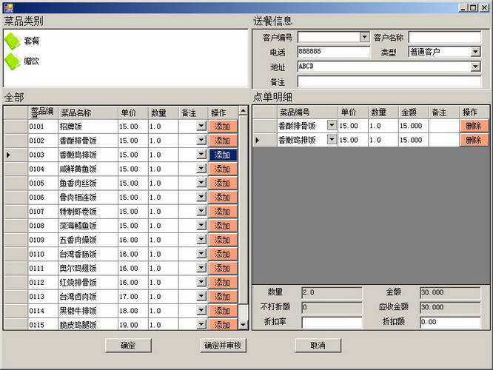Click 15.000 amount for 香酥排骨饭 order
493x370 pixels.
tap(413, 126)
